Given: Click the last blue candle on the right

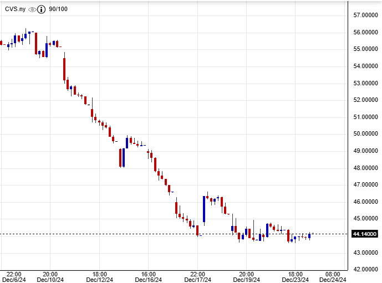Looking at the screenshot, I should [x=309, y=236].
